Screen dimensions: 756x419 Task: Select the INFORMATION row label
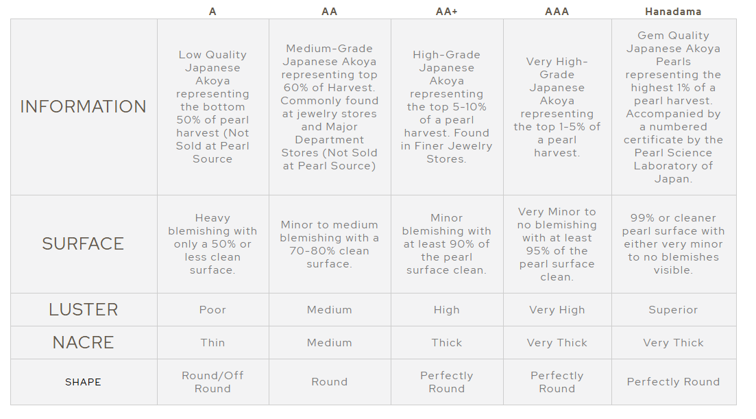pyautogui.click(x=84, y=106)
